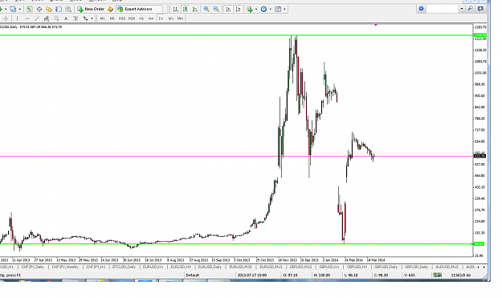Image resolution: width=502 pixels, height=298 pixels.
Task: Open the Terminal panel icon
Action: [x=59, y=9]
